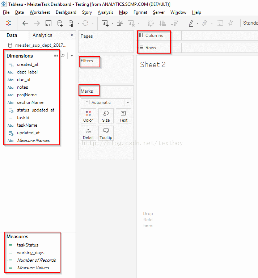Click the Dimensions search magnifier icon
The width and height of the screenshot is (258, 278).
63,56
